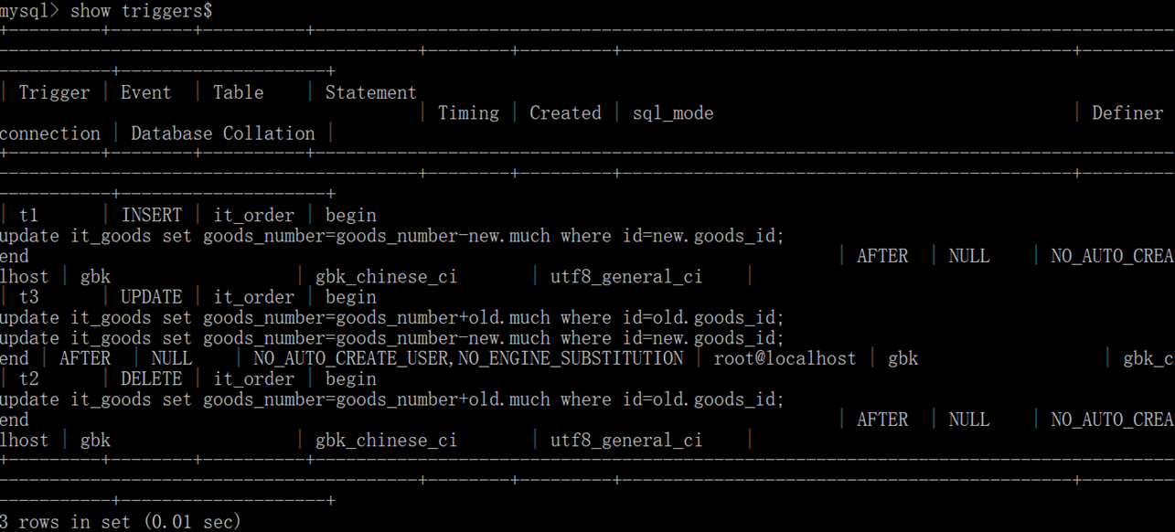Select the sql_mode column header

tap(672, 113)
